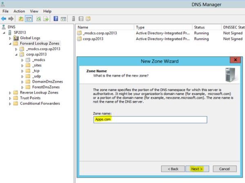Toggle the Show/Hide Console Tree icon
Viewport: 245px width, 183px height.
tap(29, 19)
